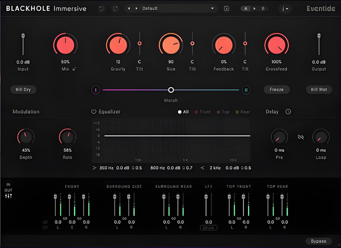The image size is (341, 248).
Task: Select Morph state I icon
Action: [x=96, y=90]
